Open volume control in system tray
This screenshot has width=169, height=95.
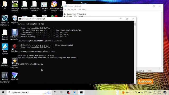click(x=142, y=92)
